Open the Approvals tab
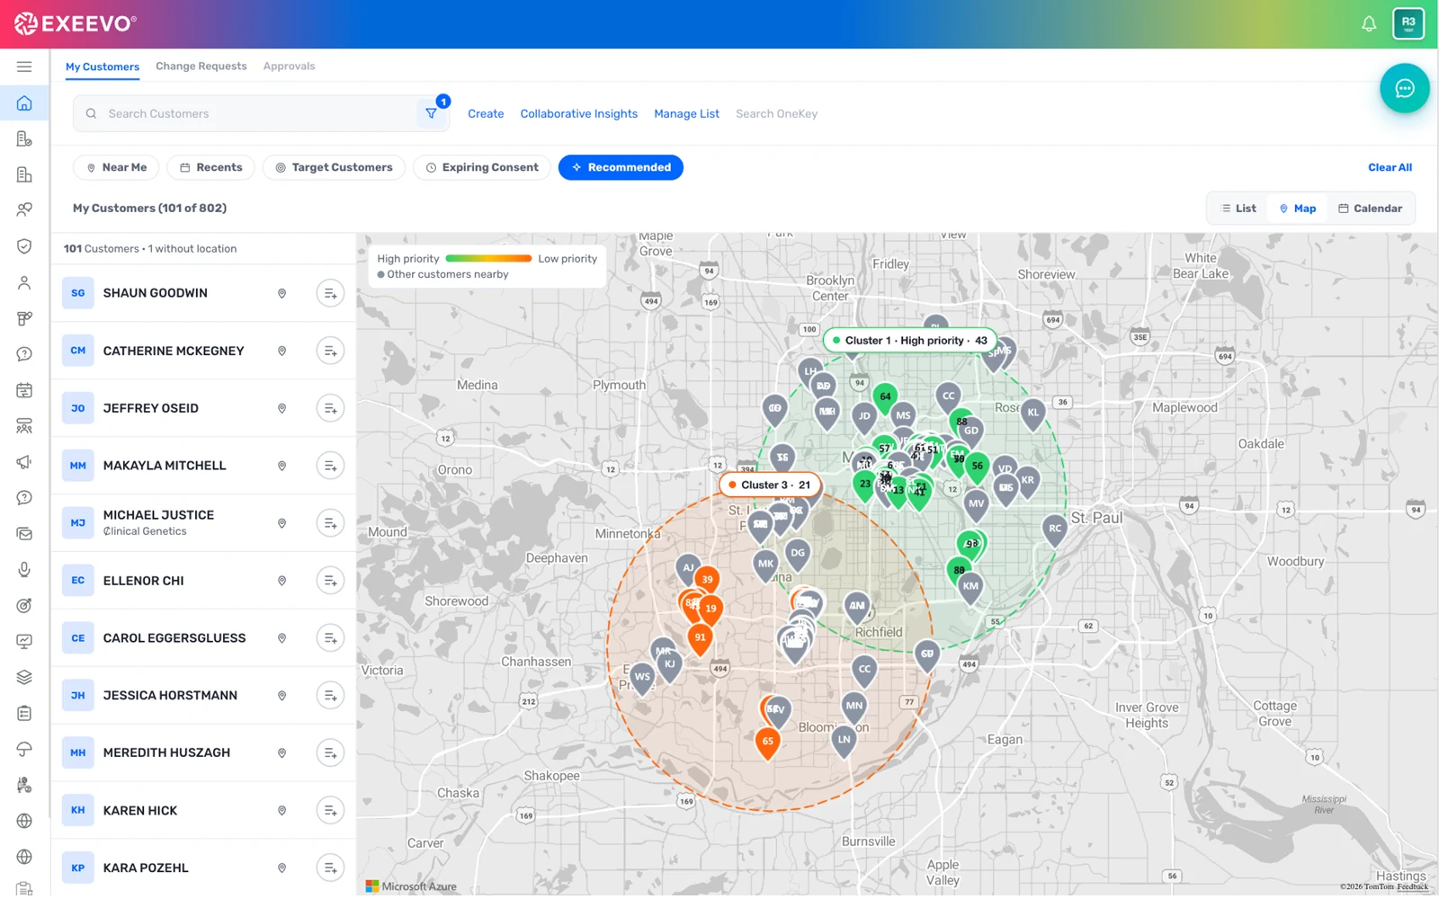 click(289, 67)
